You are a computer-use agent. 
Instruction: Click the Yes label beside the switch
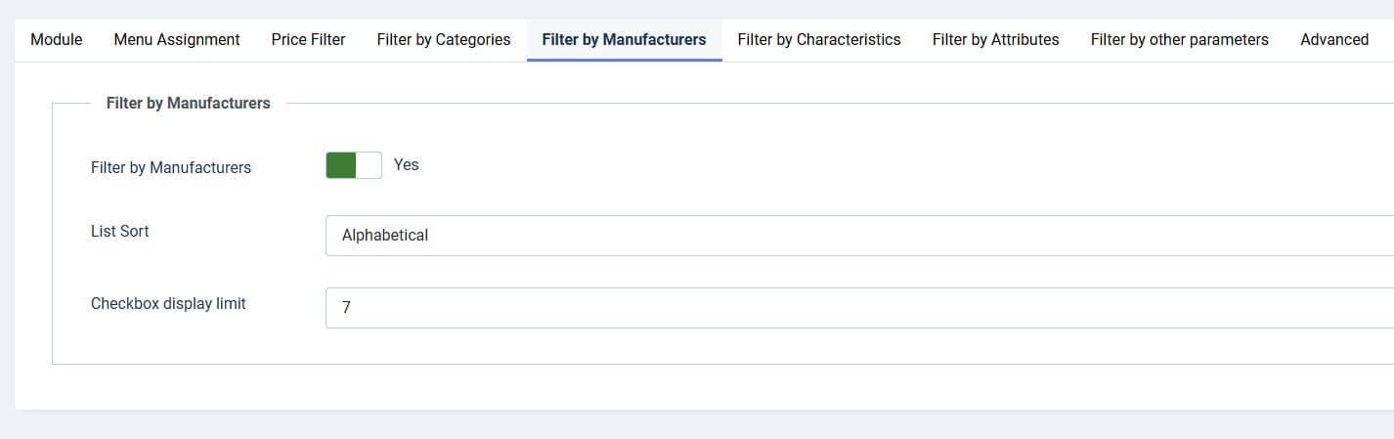(x=406, y=165)
